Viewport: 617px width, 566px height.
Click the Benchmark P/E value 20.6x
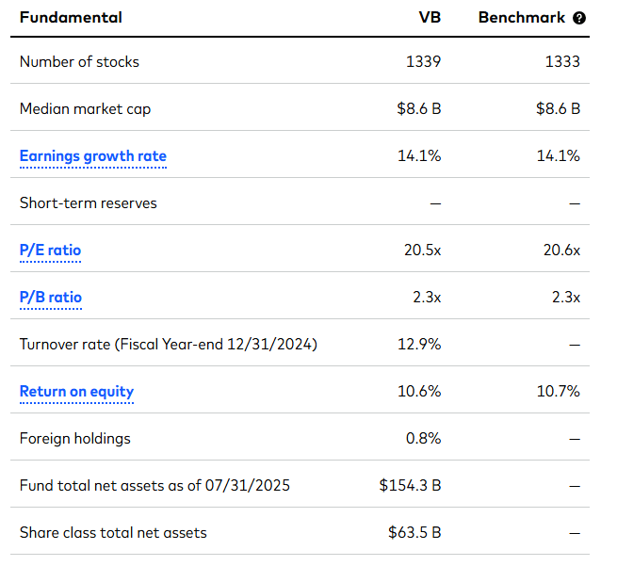pyautogui.click(x=561, y=251)
